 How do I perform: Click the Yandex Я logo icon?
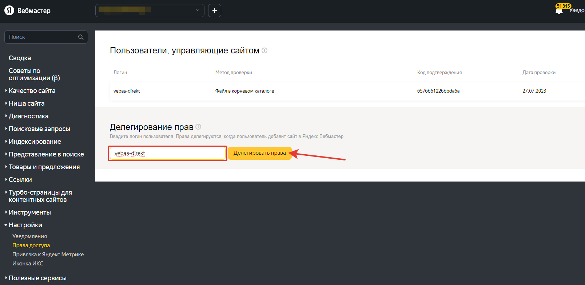(x=9, y=11)
